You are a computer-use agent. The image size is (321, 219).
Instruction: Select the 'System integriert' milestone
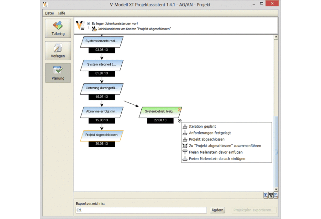pos(102,65)
